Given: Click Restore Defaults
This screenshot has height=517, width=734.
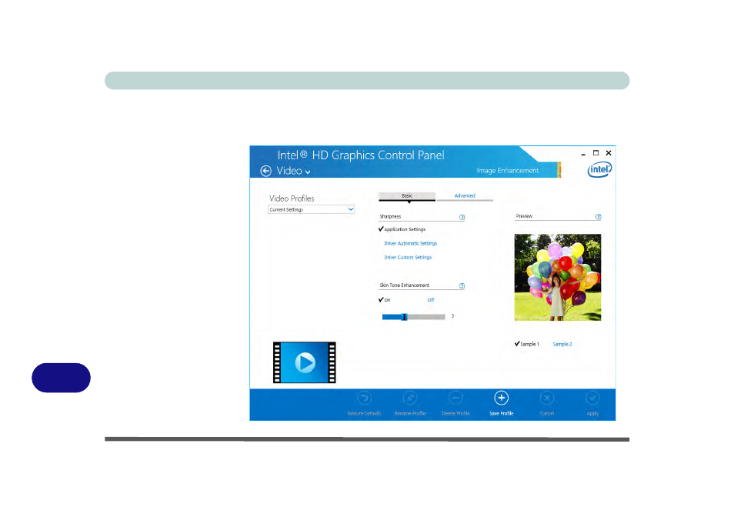Looking at the screenshot, I should (x=364, y=404).
